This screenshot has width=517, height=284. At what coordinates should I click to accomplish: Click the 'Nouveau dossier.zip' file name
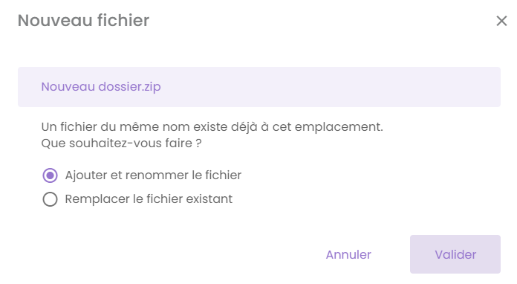pyautogui.click(x=101, y=87)
